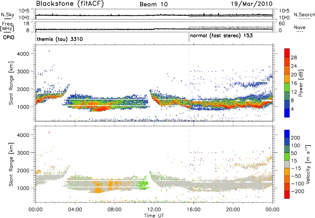
Task: Click the "Velocity [m s-1]" color bar title
Action: [308, 164]
